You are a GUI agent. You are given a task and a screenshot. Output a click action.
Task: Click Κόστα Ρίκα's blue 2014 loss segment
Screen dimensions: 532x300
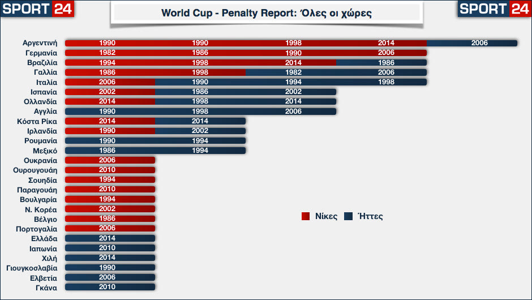point(200,121)
